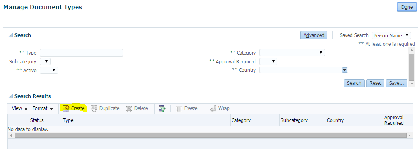The image size is (419, 151).
Task: Click the Duplicate icon in results toolbar
Action: coord(94,108)
